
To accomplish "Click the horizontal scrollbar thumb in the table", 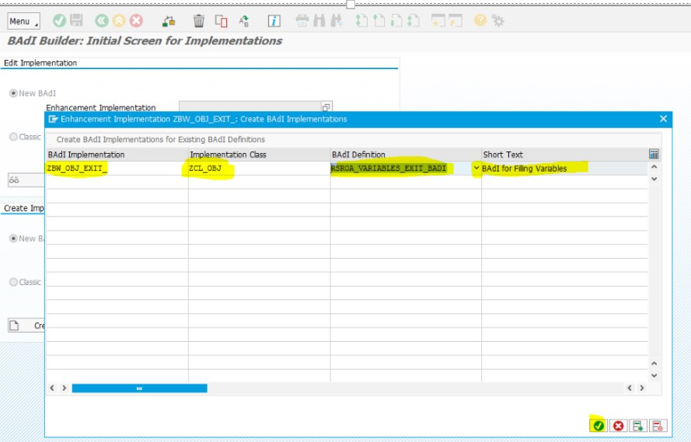I will click(139, 388).
